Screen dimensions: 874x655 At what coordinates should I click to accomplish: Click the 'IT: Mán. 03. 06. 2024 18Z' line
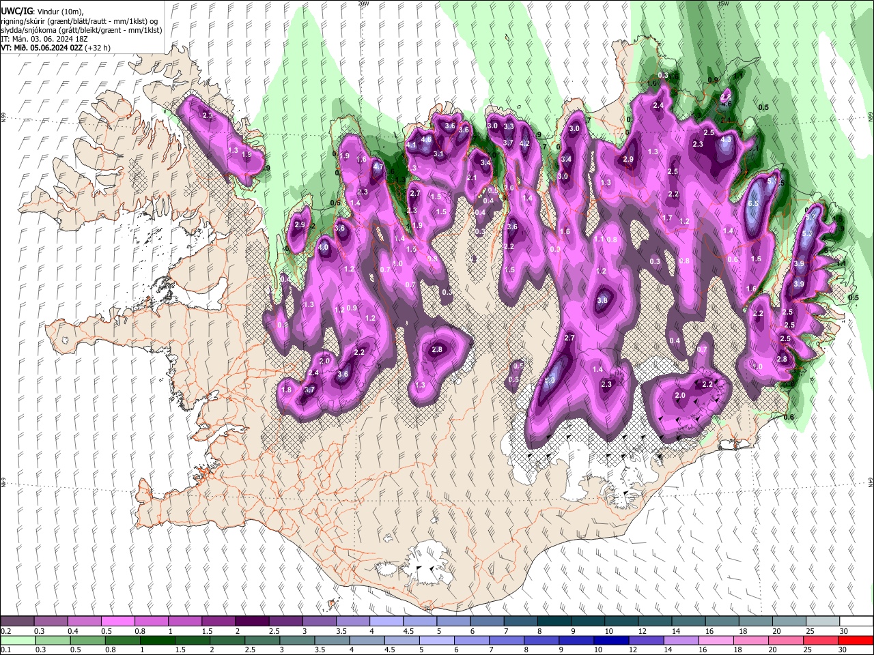coord(44,39)
